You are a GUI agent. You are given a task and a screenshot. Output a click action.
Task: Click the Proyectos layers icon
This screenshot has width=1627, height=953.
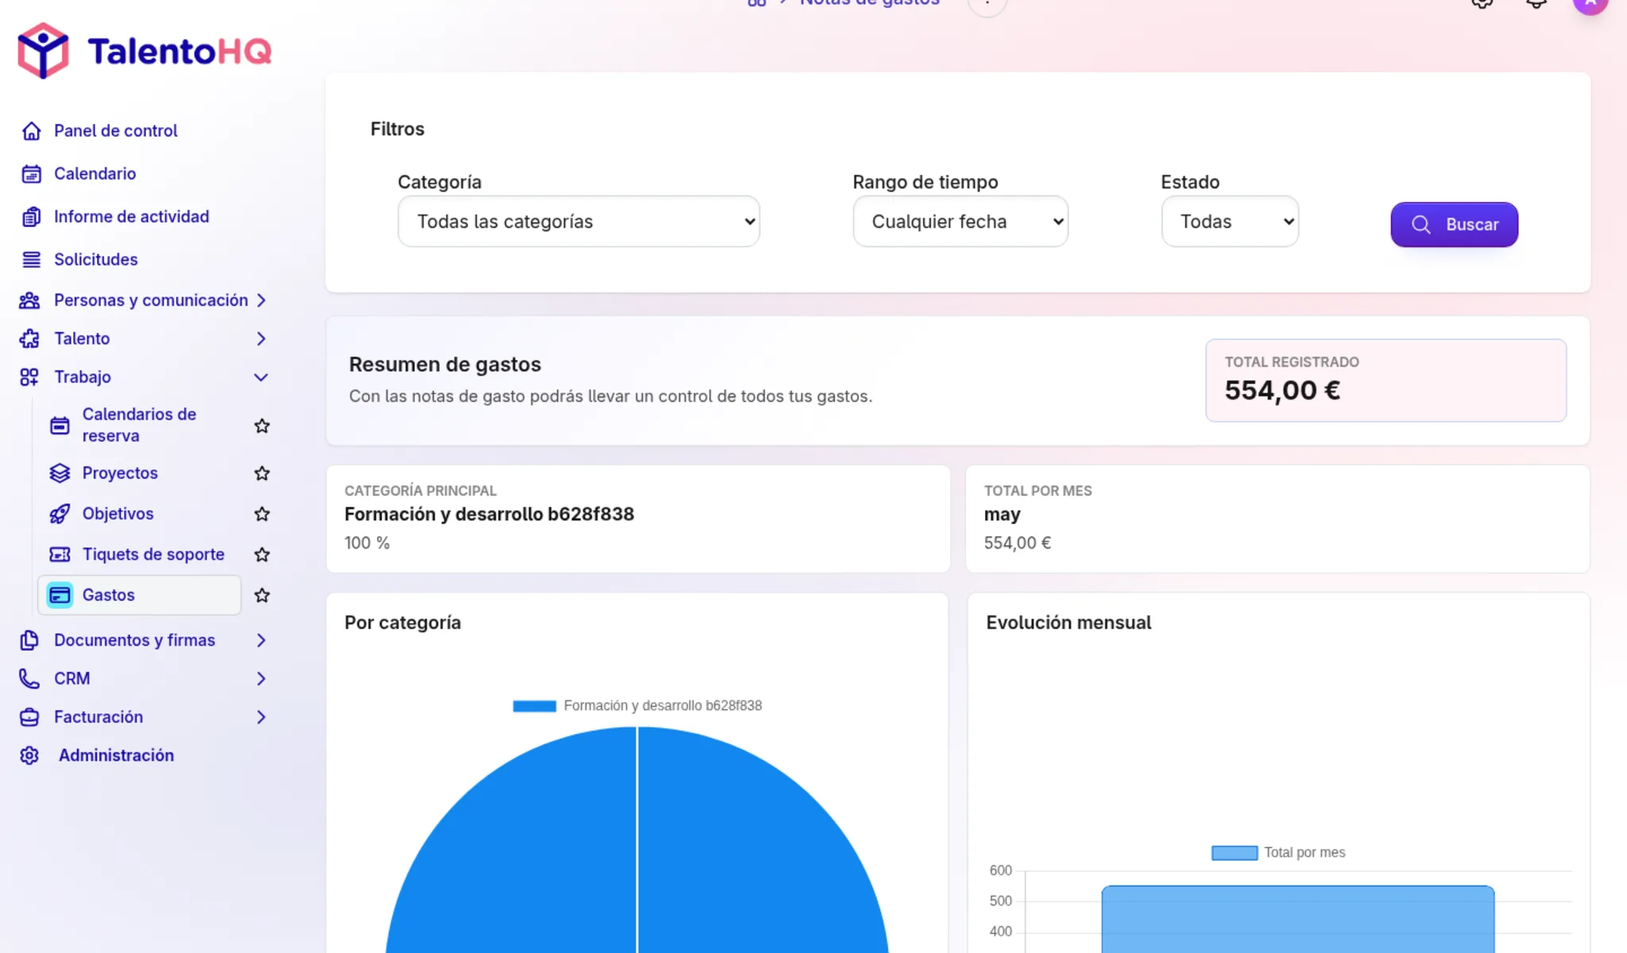60,473
